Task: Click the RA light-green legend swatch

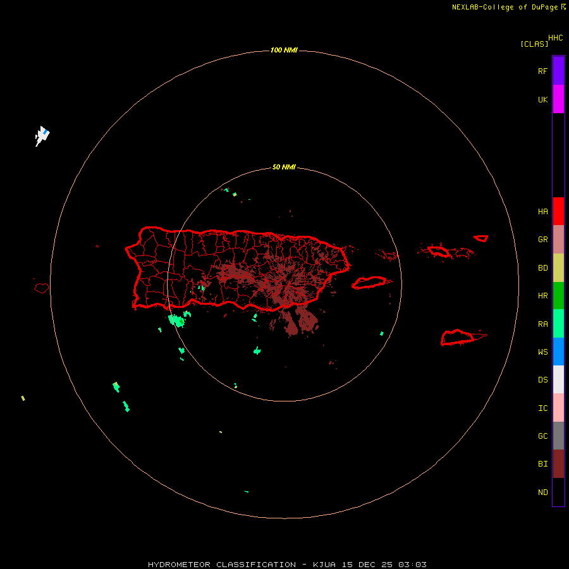Action: 558,324
